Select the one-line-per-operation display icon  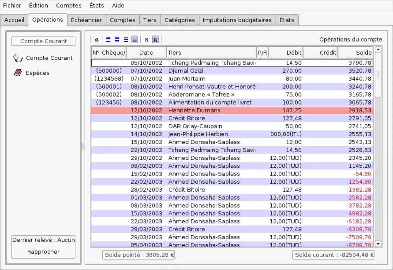pyautogui.click(x=108, y=39)
